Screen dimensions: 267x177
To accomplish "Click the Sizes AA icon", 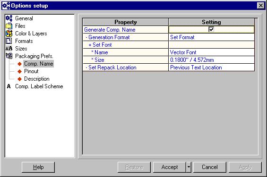I will 9,49.
